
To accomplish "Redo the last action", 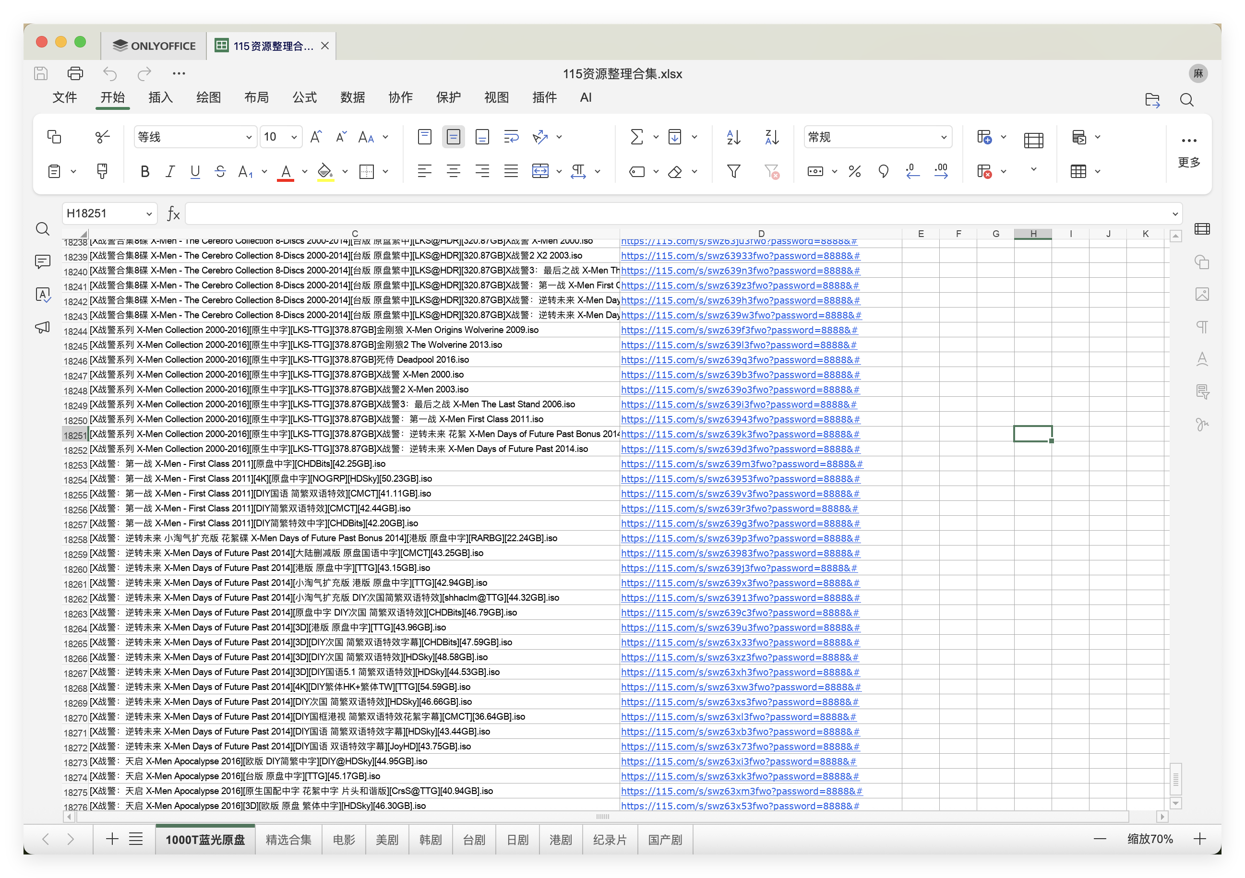I will click(x=144, y=73).
